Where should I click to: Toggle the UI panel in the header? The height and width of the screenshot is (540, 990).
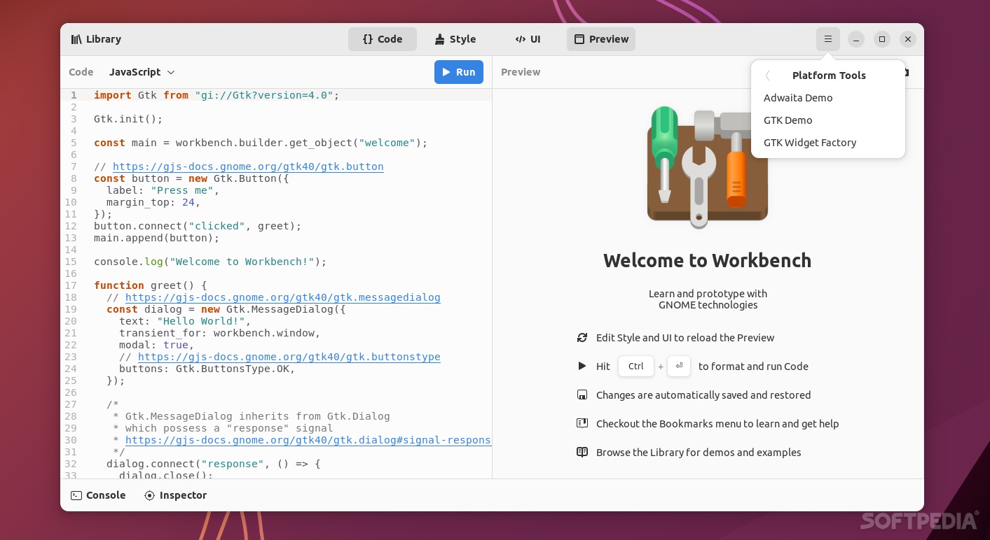pos(528,39)
